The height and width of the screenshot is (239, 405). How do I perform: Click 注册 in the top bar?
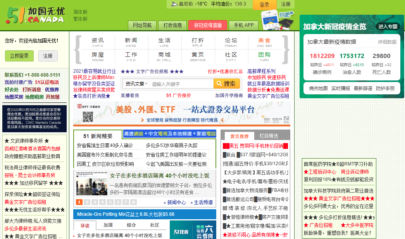285,4
